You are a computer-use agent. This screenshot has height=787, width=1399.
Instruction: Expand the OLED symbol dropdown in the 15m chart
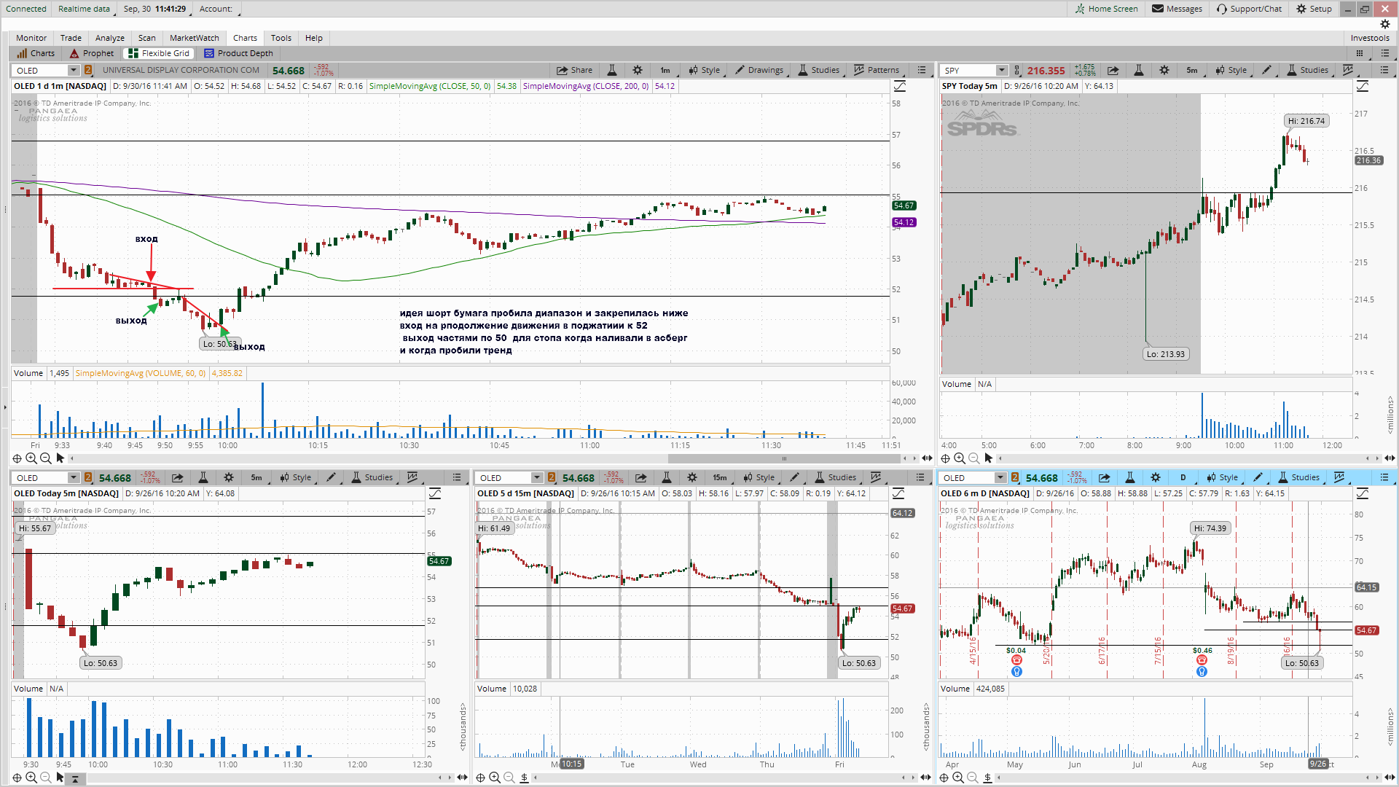[x=537, y=477]
